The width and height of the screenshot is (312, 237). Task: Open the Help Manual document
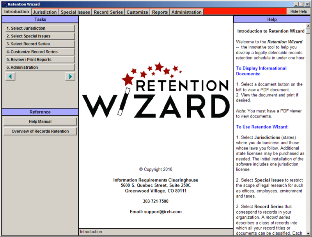[x=40, y=122]
